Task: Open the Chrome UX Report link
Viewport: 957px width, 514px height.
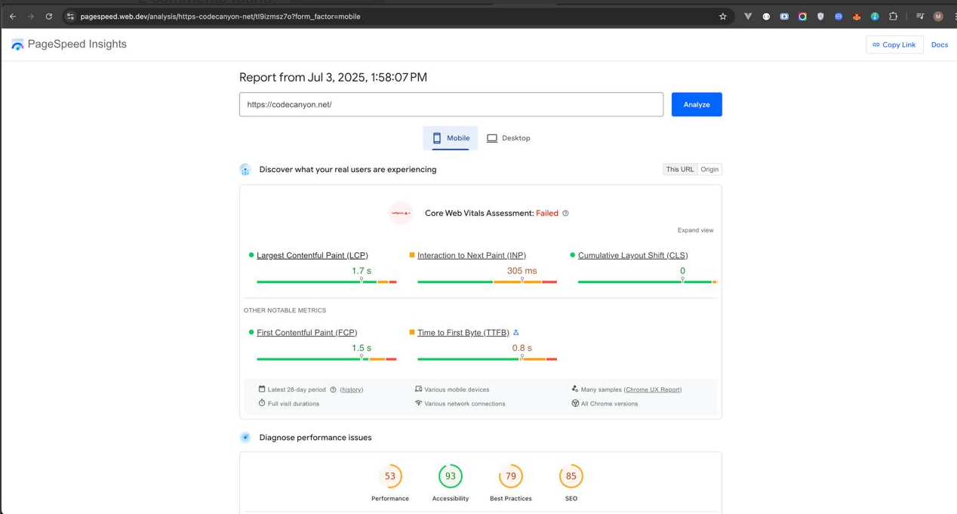Action: (x=653, y=389)
